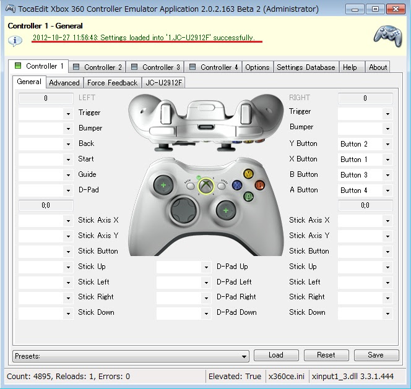Open the left Stick Up dropdown

click(46, 267)
